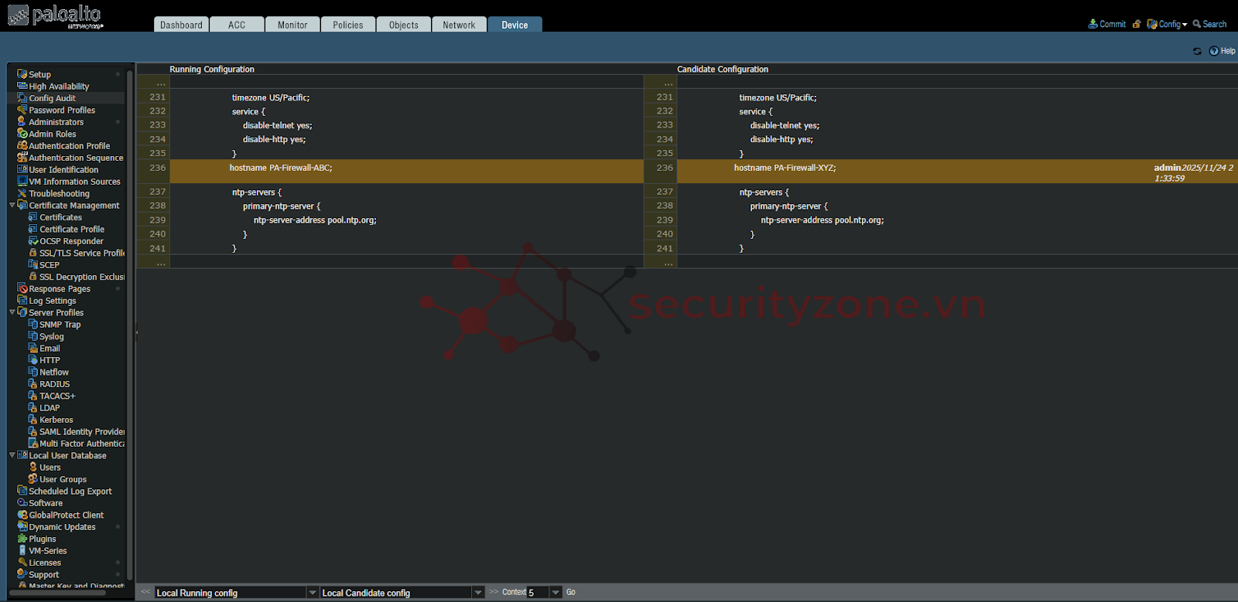This screenshot has width=1238, height=602.
Task: Collapse the Local User Database node
Action: [x=12, y=455]
